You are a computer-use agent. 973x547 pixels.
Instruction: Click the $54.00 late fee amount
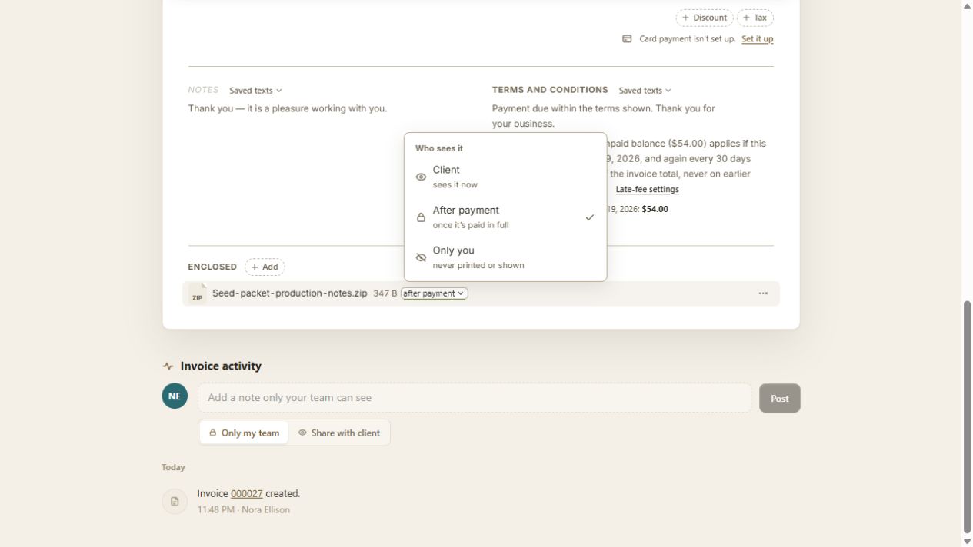coord(655,209)
